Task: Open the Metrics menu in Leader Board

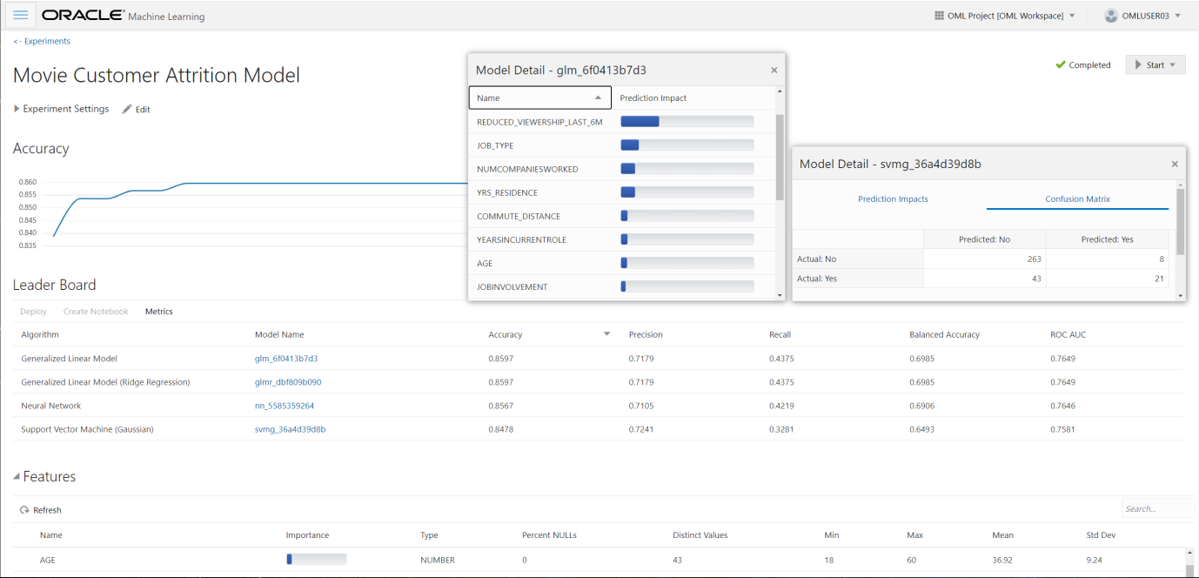Action: [x=158, y=312]
